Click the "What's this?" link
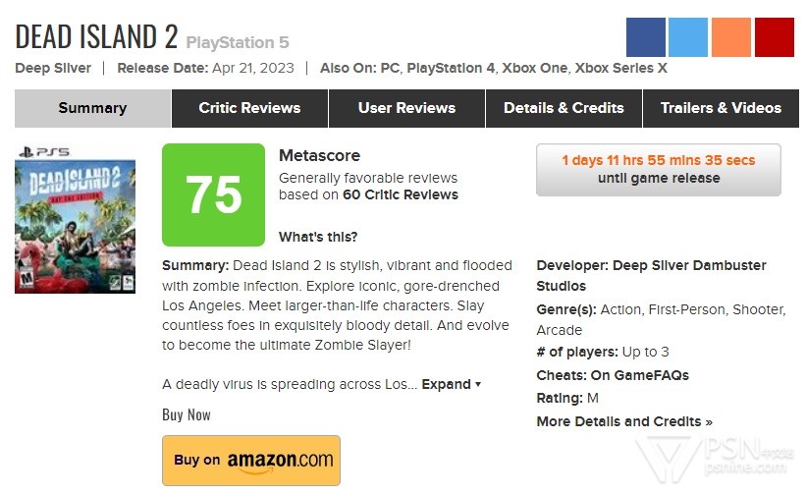Image resolution: width=806 pixels, height=495 pixels. pos(318,237)
